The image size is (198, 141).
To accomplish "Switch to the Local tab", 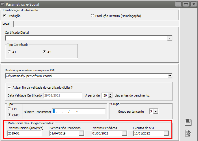I will pos(6,24).
